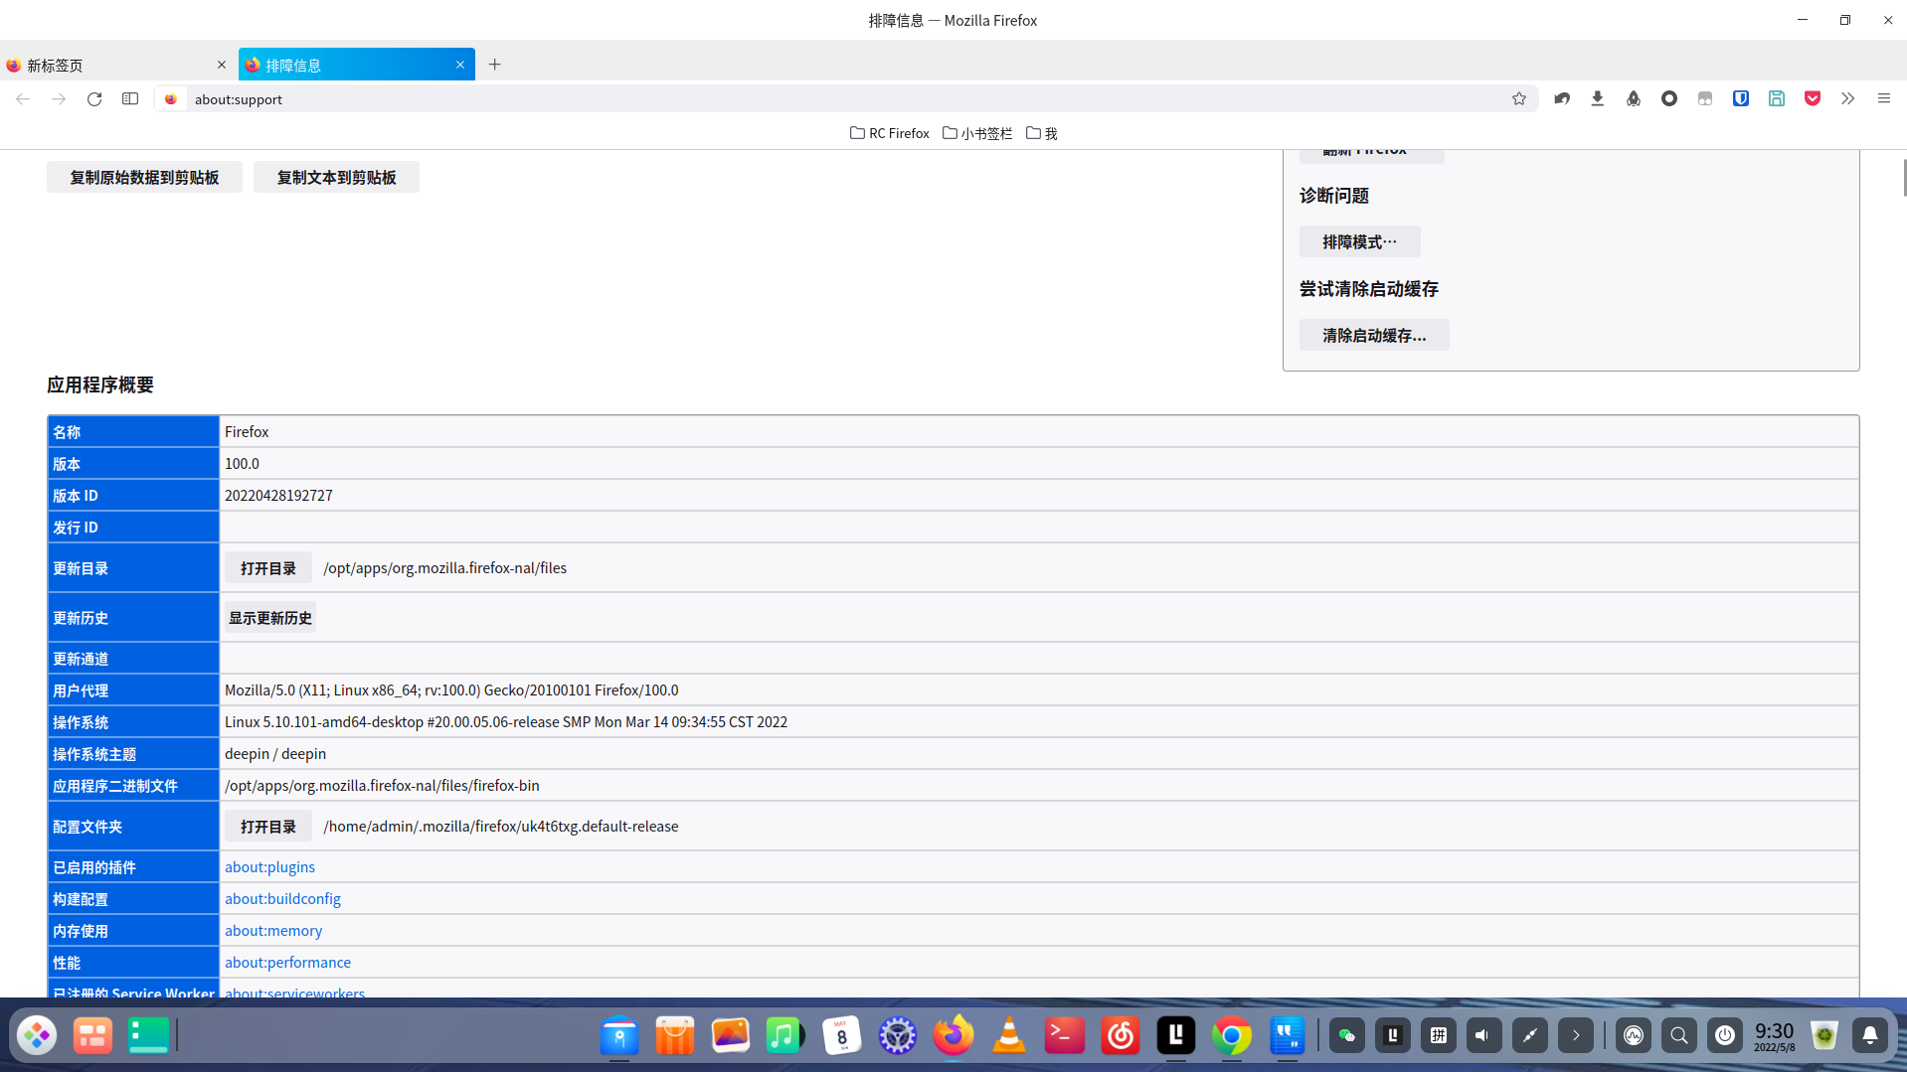Viewport: 1907px width, 1072px height.
Task: Open the Bitwarden shield extension
Action: (x=1741, y=98)
